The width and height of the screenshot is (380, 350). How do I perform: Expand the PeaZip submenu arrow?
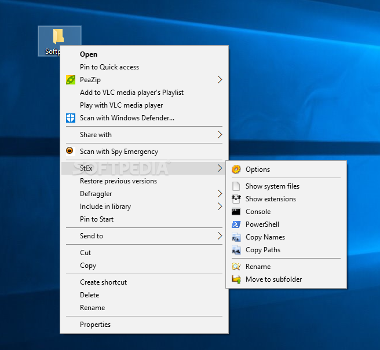(220, 80)
